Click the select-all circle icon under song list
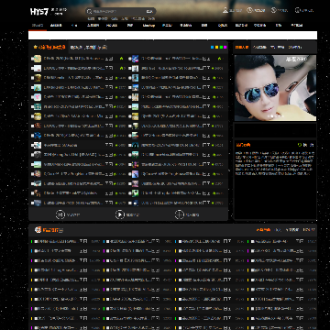 point(60,214)
